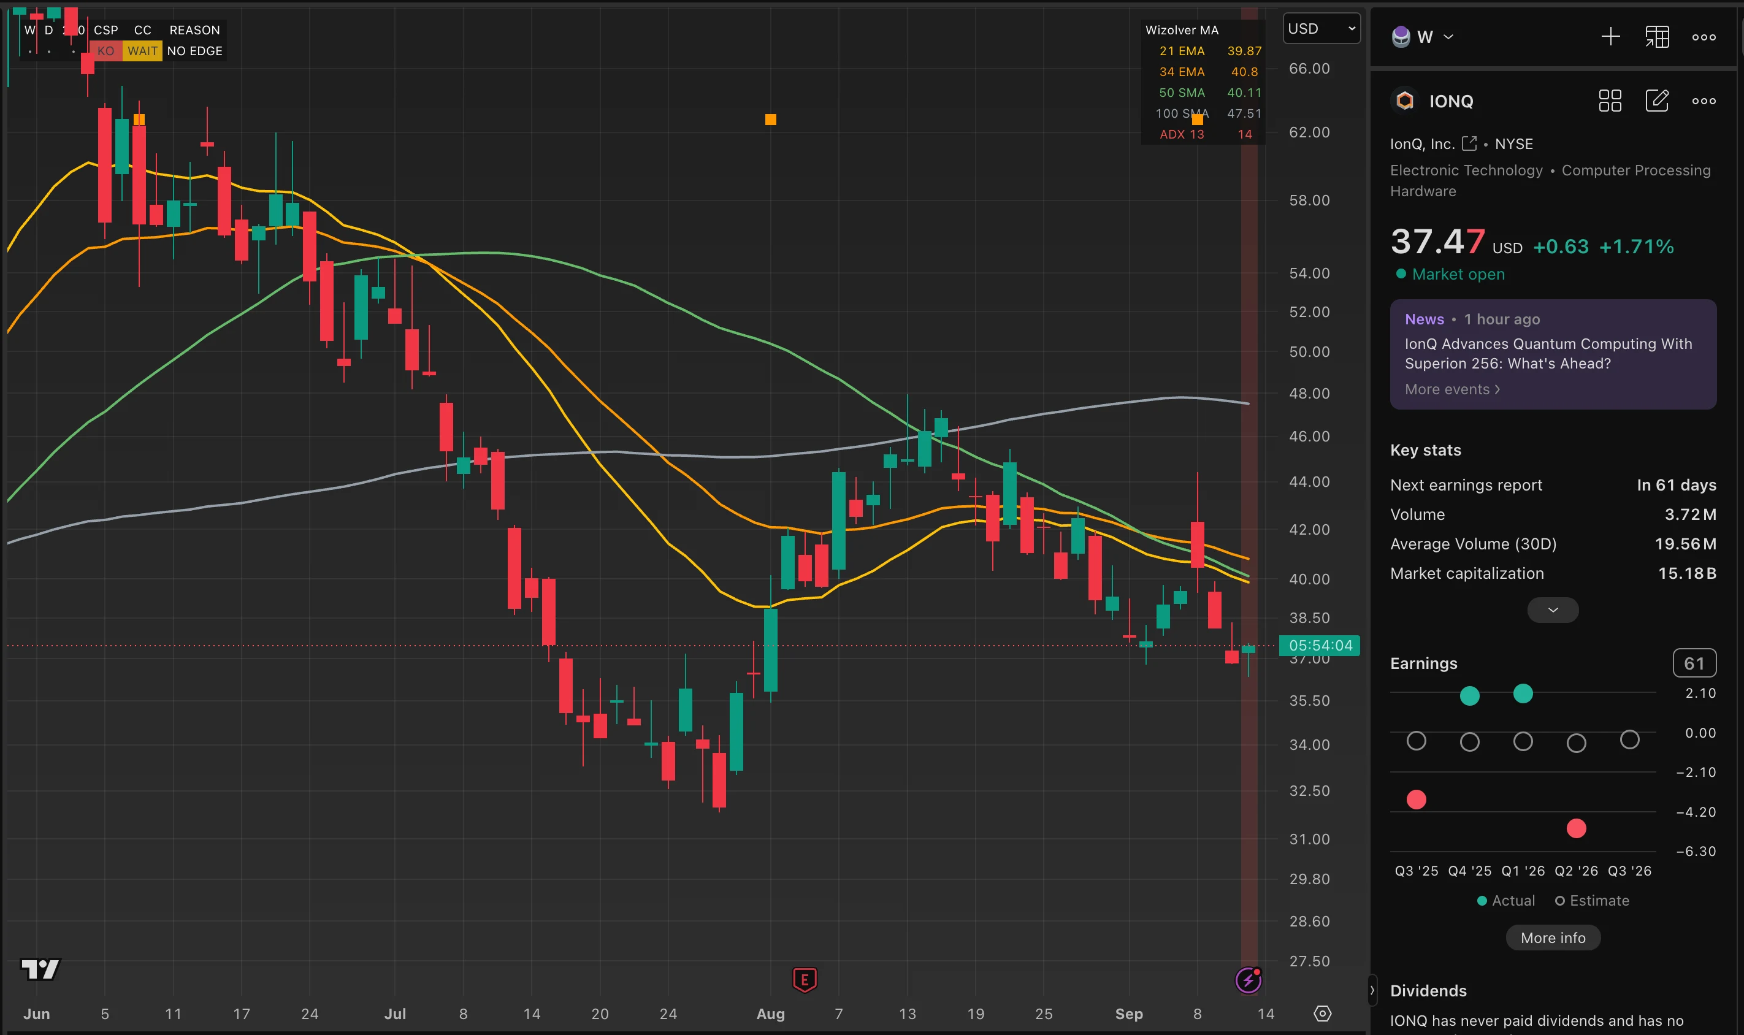Open IONQ details more options menu
1744x1035 pixels.
coord(1704,101)
